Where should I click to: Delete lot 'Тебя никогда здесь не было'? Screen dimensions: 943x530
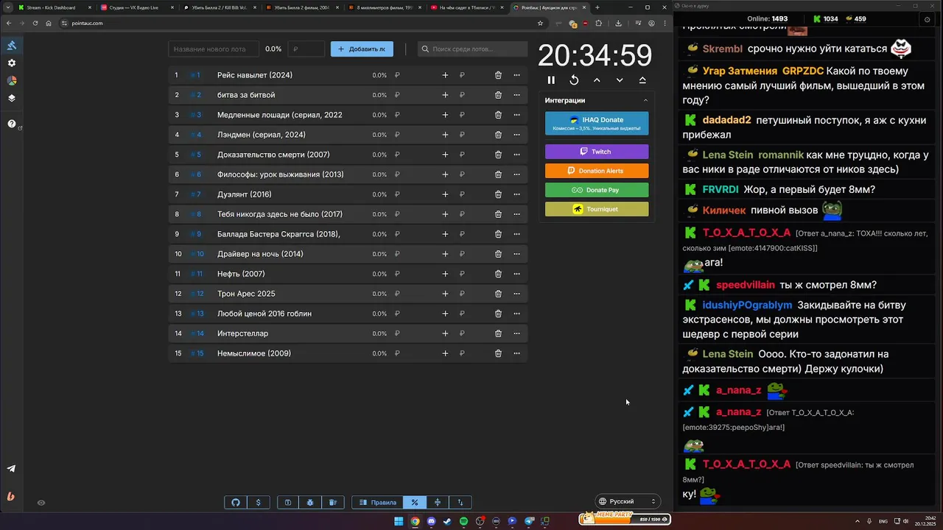pos(498,214)
